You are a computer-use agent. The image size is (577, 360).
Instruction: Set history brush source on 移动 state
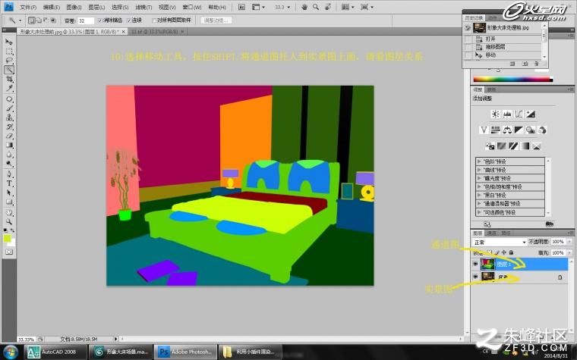468,55
